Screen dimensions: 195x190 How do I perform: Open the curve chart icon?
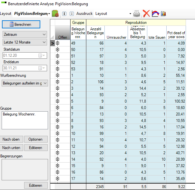[155, 14]
